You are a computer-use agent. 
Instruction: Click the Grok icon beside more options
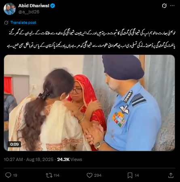(x=164, y=6)
